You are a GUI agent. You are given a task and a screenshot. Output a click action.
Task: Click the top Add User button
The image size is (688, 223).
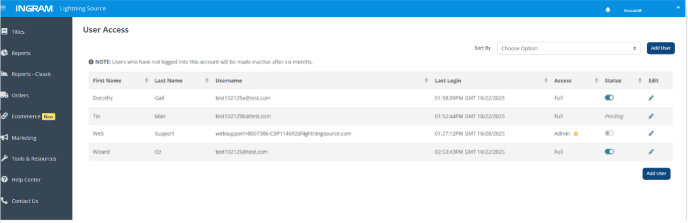pyautogui.click(x=660, y=48)
